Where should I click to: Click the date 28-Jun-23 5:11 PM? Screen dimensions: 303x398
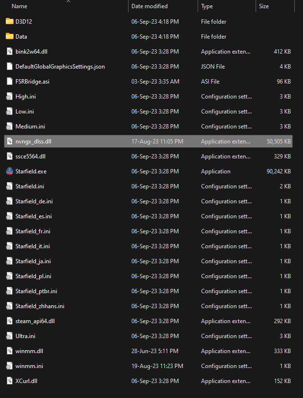click(155, 351)
